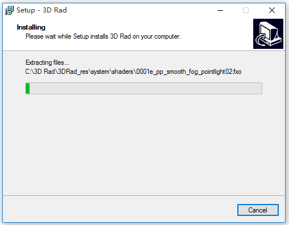This screenshot has height=225, width=289.
Task: Click the 'Extracting files...' status label
Action: (47, 63)
